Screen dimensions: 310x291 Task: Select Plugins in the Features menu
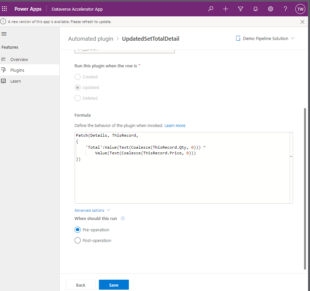[30, 70]
